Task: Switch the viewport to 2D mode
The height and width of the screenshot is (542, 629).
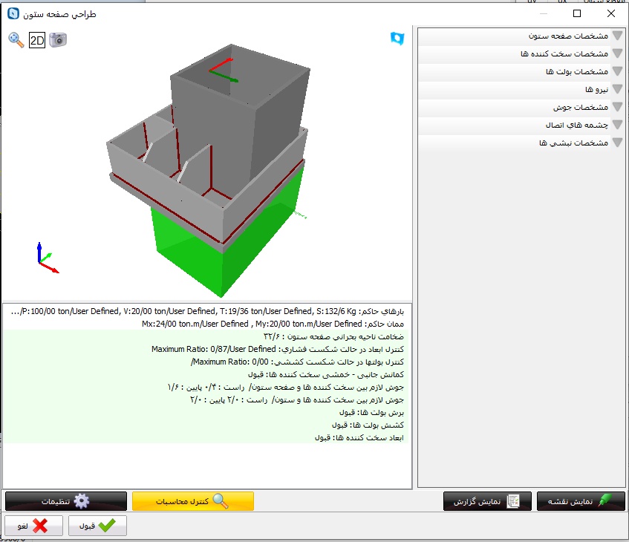Action: [x=37, y=40]
